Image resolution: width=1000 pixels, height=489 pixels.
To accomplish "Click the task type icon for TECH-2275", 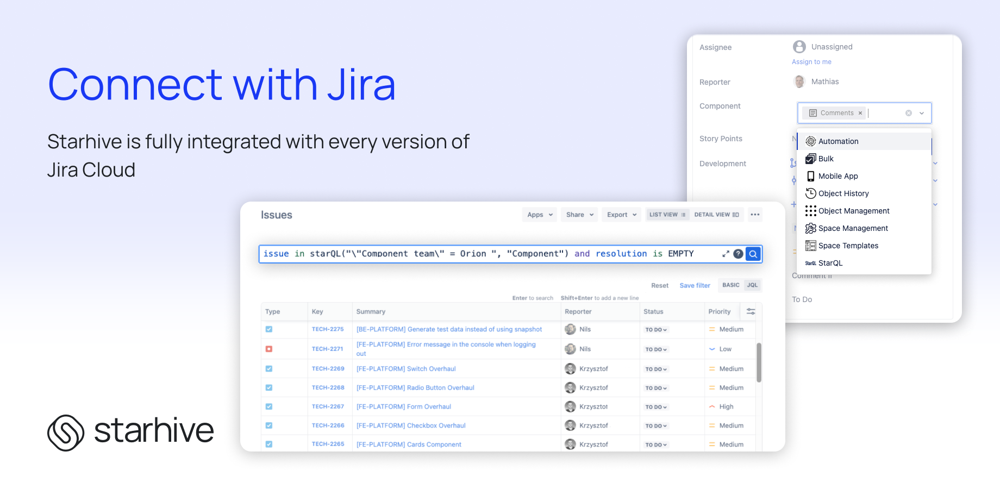I will click(269, 329).
